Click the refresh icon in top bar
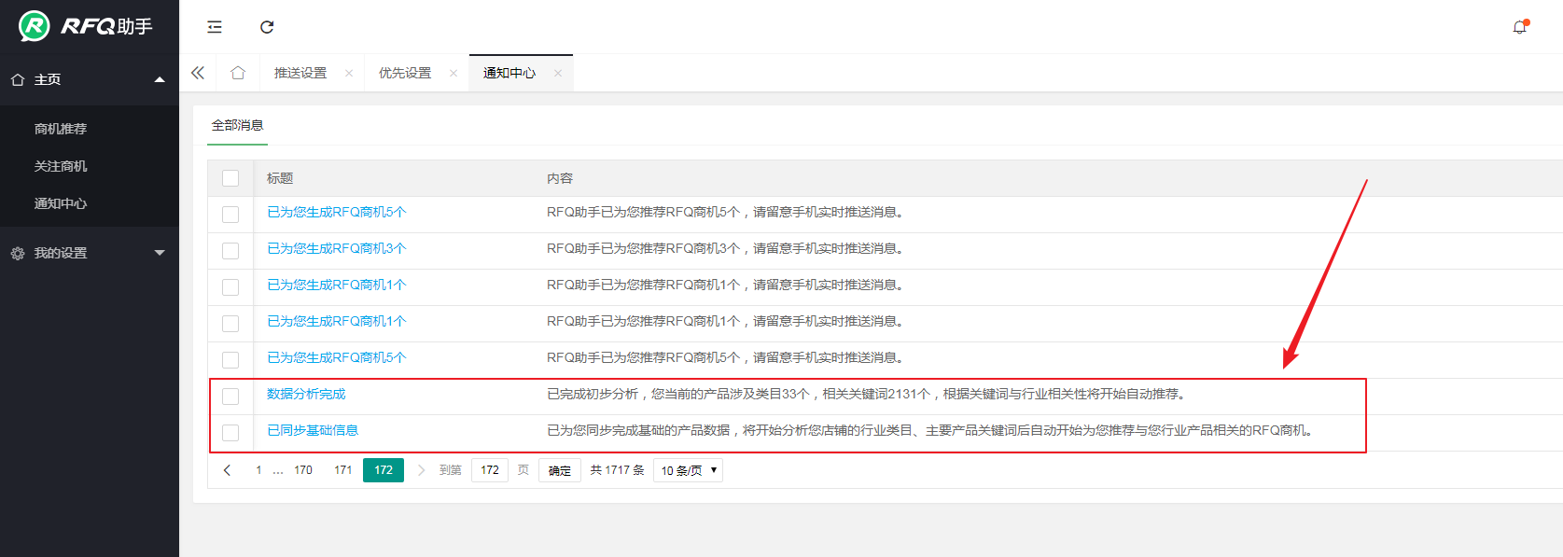 pyautogui.click(x=267, y=27)
